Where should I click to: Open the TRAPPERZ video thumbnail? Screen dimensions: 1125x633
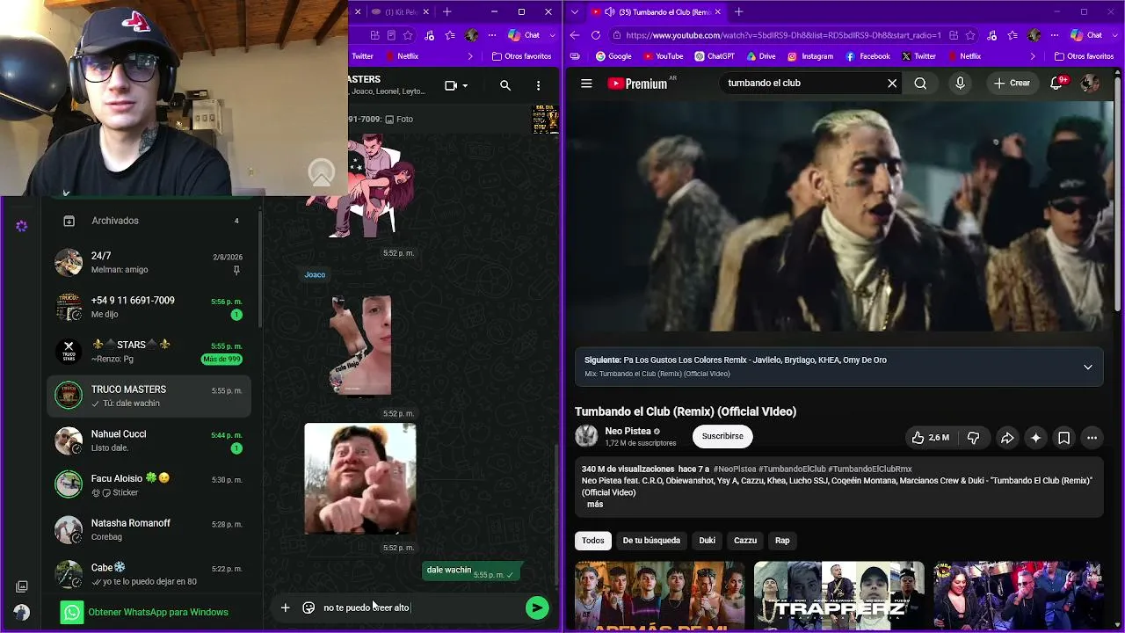[839, 596]
